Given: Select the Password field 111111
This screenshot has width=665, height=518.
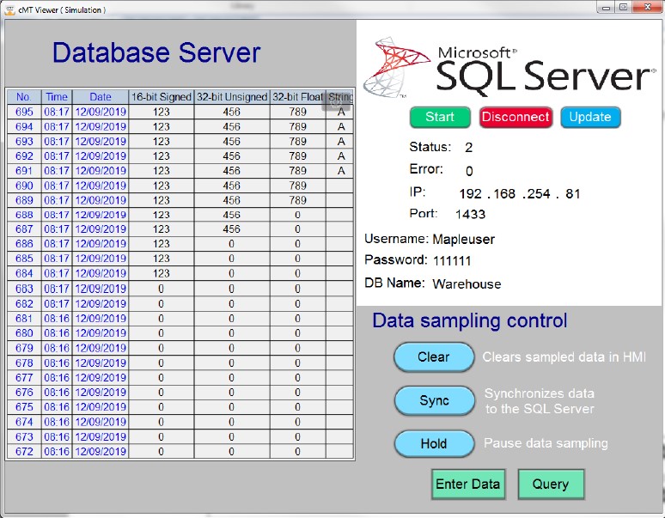Looking at the screenshot, I should click(452, 260).
